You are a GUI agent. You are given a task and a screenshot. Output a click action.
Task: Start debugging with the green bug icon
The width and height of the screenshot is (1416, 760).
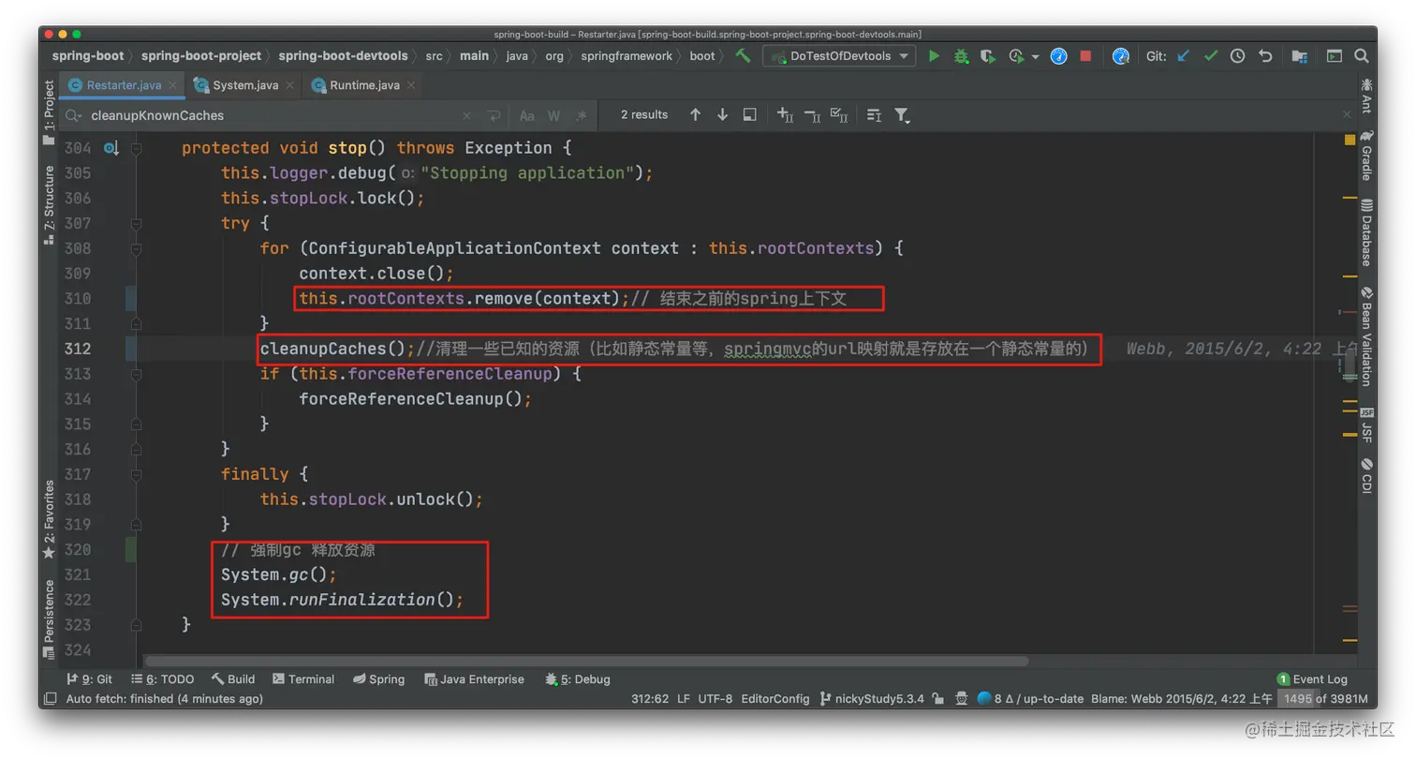(x=961, y=56)
